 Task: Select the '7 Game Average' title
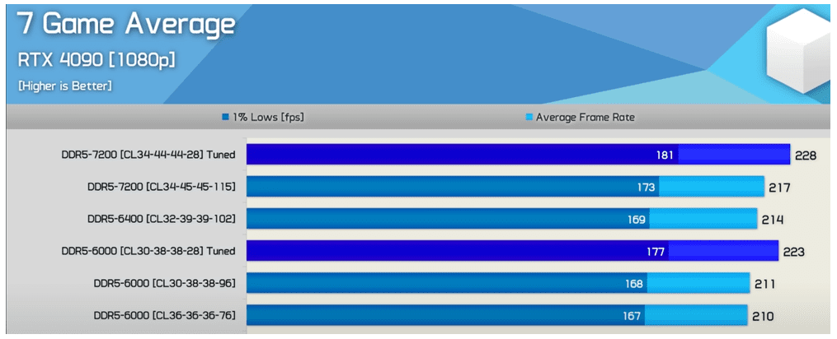(x=126, y=24)
